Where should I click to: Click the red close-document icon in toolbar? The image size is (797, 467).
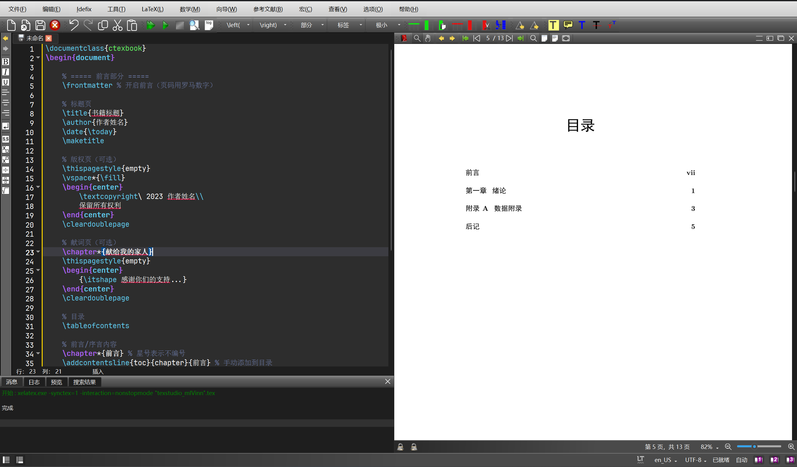[55, 25]
